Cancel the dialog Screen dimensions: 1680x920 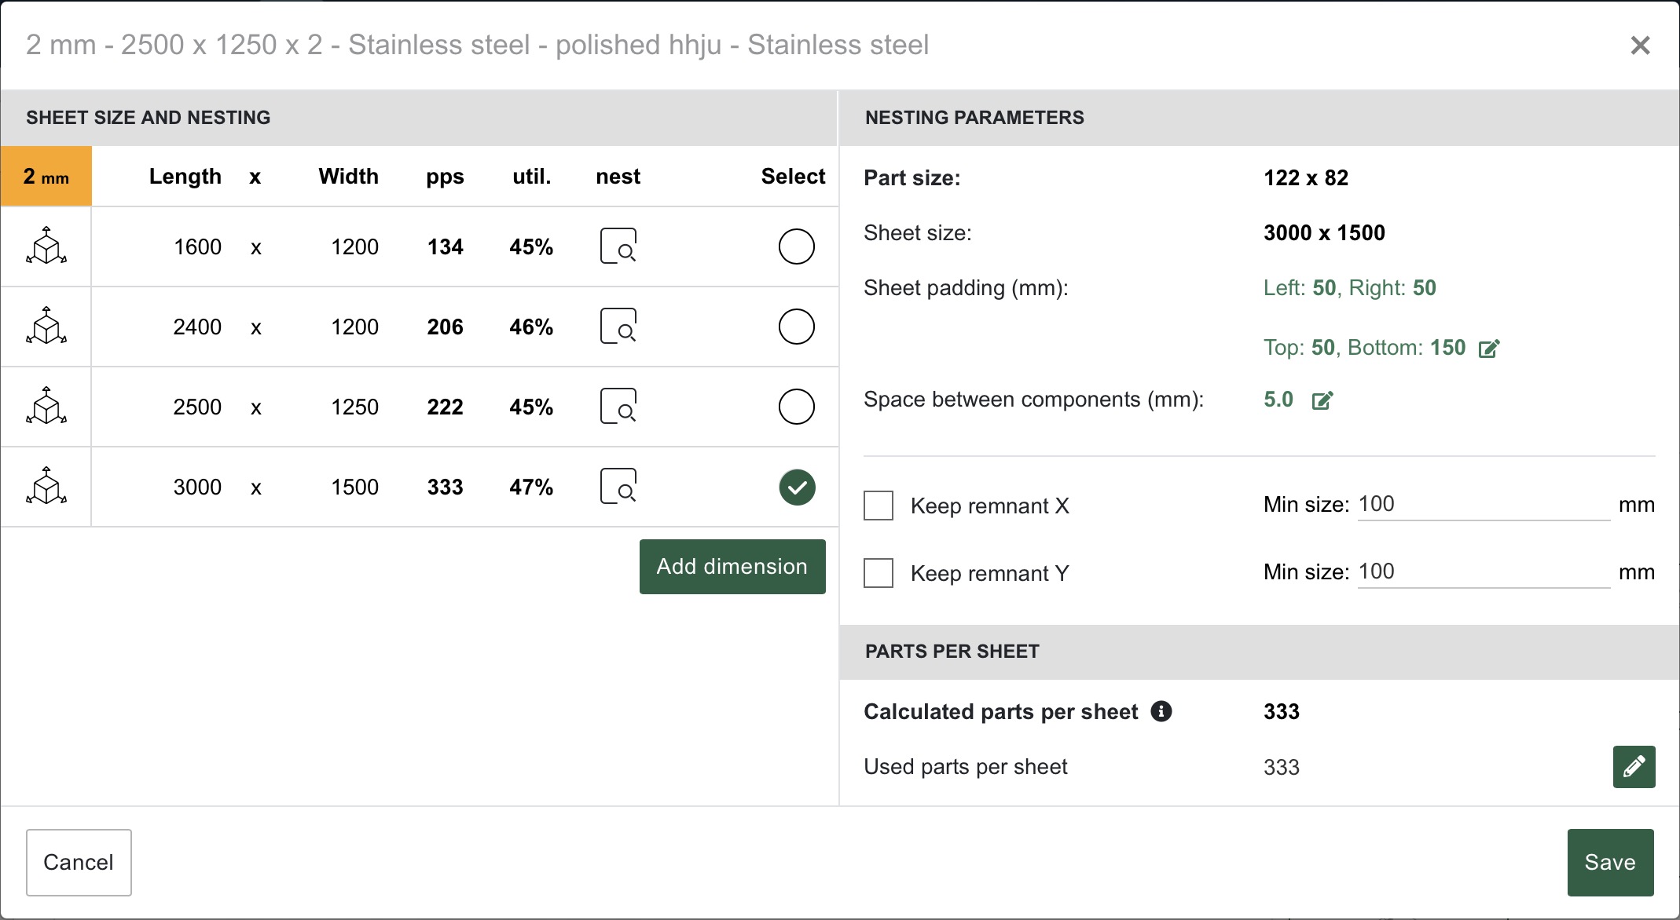tap(79, 862)
